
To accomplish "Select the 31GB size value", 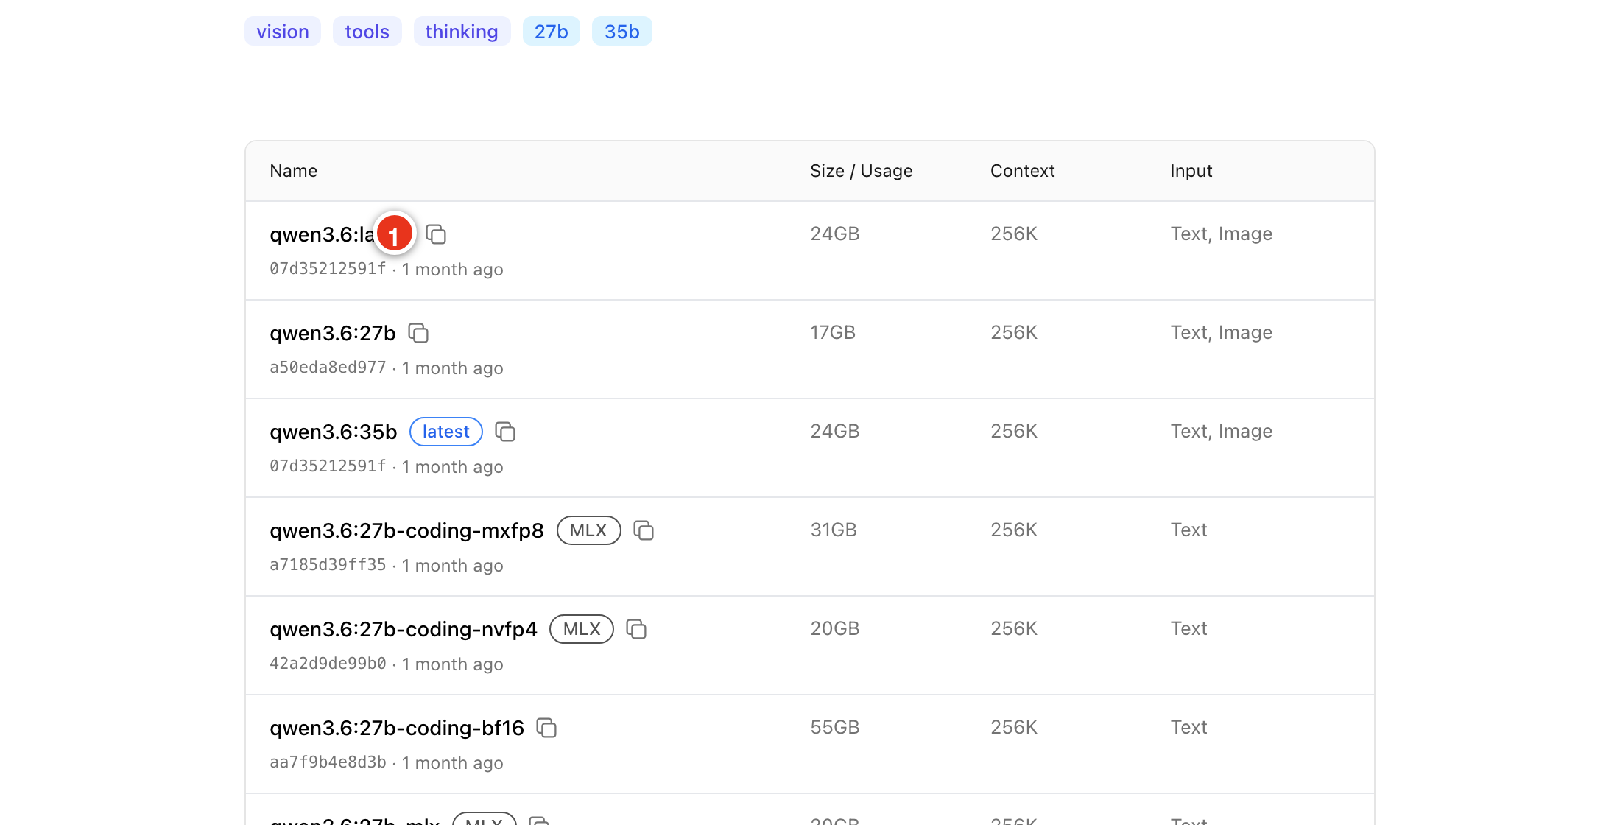I will pos(834,530).
